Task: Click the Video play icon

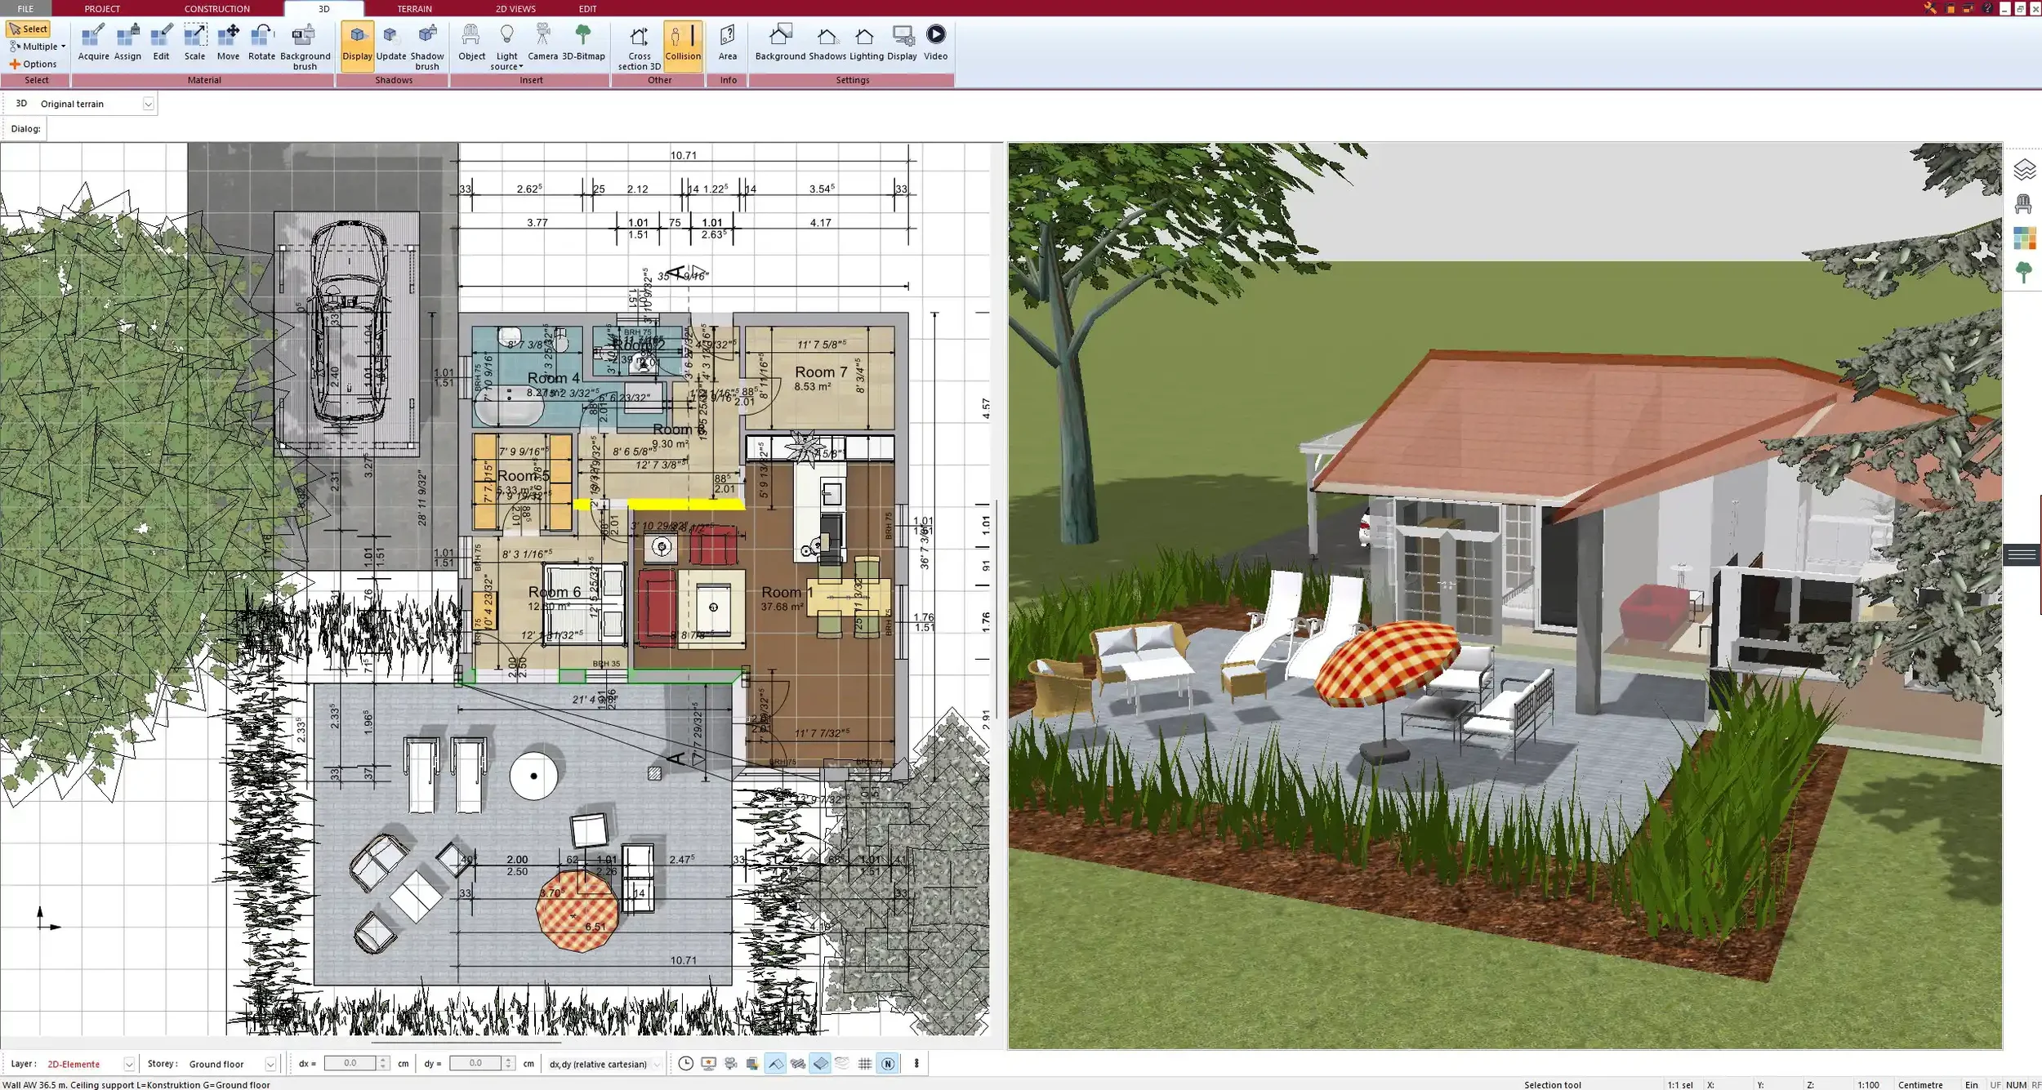Action: pyautogui.click(x=935, y=35)
